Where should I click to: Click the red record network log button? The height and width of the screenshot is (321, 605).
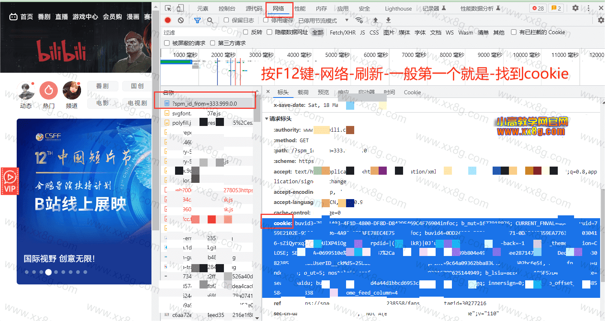pyautogui.click(x=168, y=20)
